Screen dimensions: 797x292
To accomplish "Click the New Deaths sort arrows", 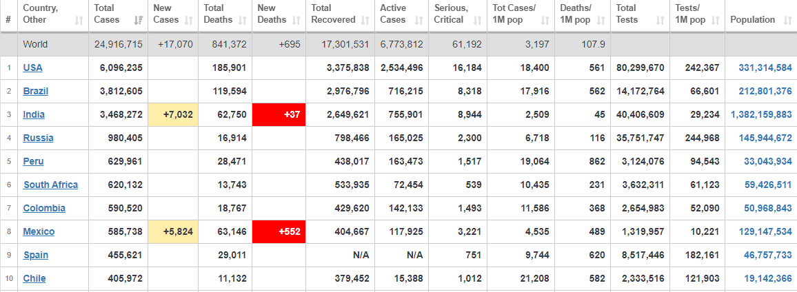I will (296, 20).
